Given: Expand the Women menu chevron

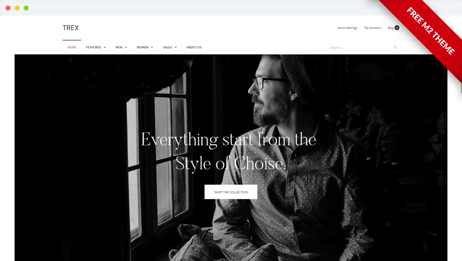Looking at the screenshot, I should click(152, 47).
